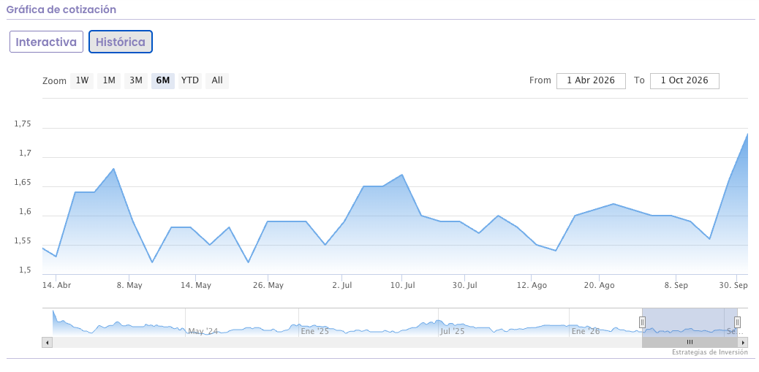The height and width of the screenshot is (372, 759).
Task: Apply the YTD zoom range
Action: [x=190, y=80]
